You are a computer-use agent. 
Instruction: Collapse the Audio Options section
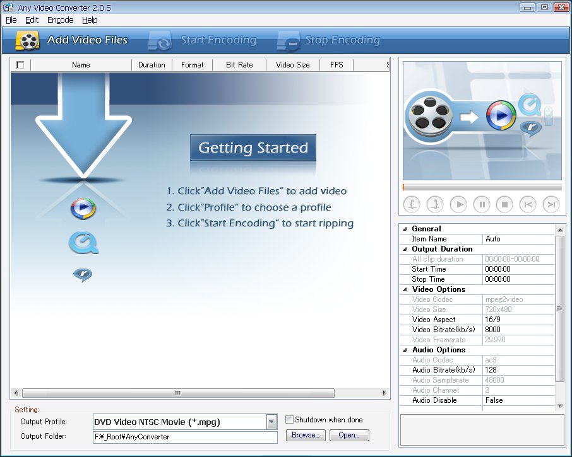405,350
